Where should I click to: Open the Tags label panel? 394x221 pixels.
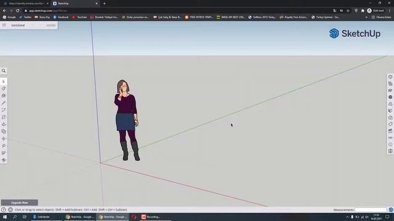click(390, 124)
